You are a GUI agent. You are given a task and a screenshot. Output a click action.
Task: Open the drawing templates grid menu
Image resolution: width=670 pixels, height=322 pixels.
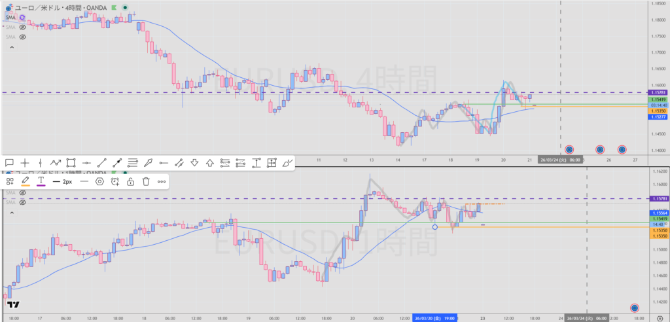(10, 181)
